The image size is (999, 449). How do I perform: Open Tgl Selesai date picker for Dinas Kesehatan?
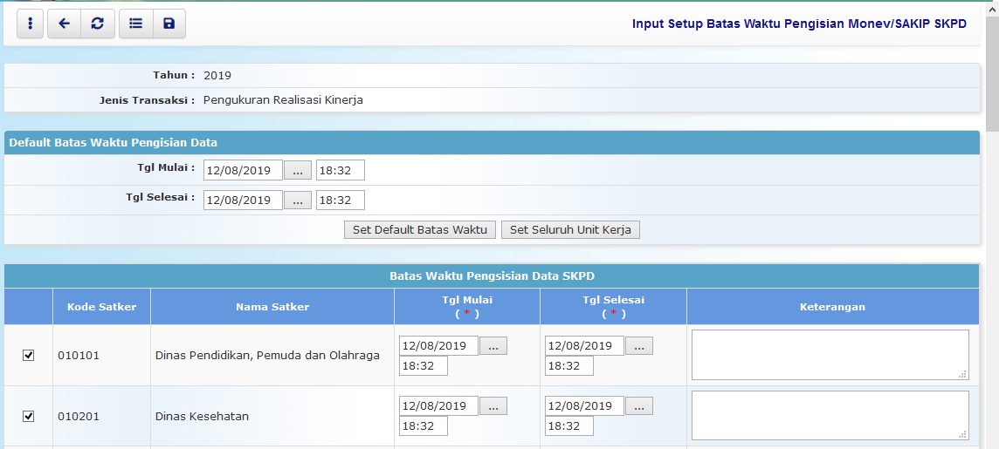tap(639, 406)
